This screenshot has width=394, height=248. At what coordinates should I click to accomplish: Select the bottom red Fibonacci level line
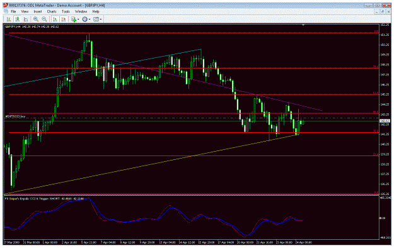[x=194, y=194]
